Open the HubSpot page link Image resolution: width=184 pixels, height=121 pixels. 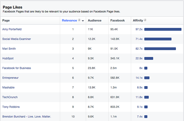tap(8, 58)
